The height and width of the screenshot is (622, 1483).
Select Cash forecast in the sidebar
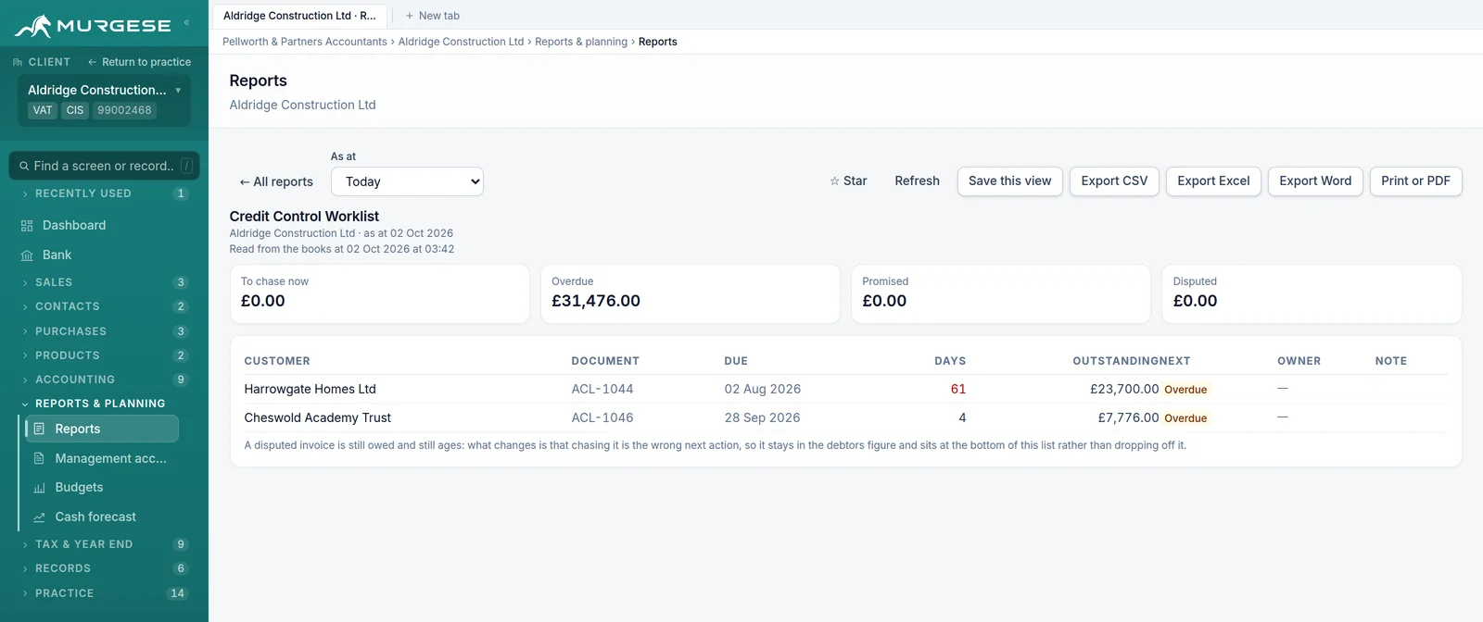[100, 517]
